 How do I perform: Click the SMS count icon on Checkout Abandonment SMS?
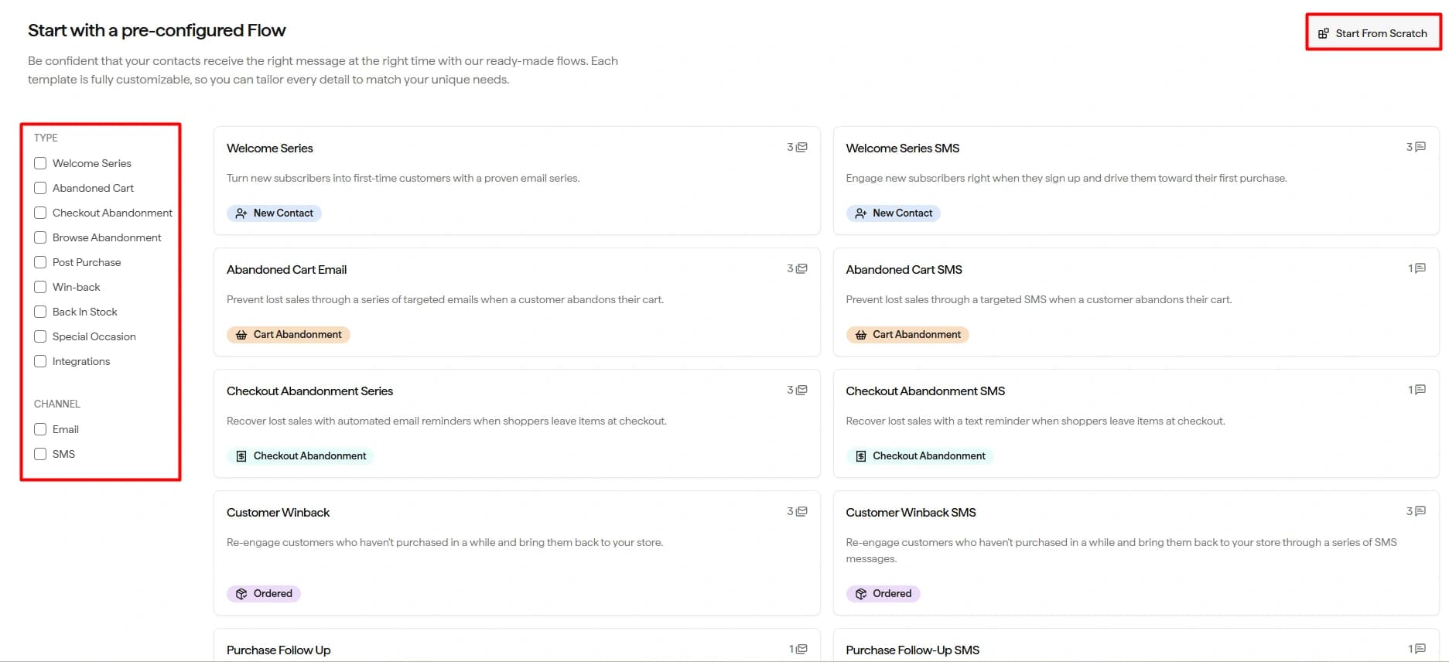[x=1420, y=390]
